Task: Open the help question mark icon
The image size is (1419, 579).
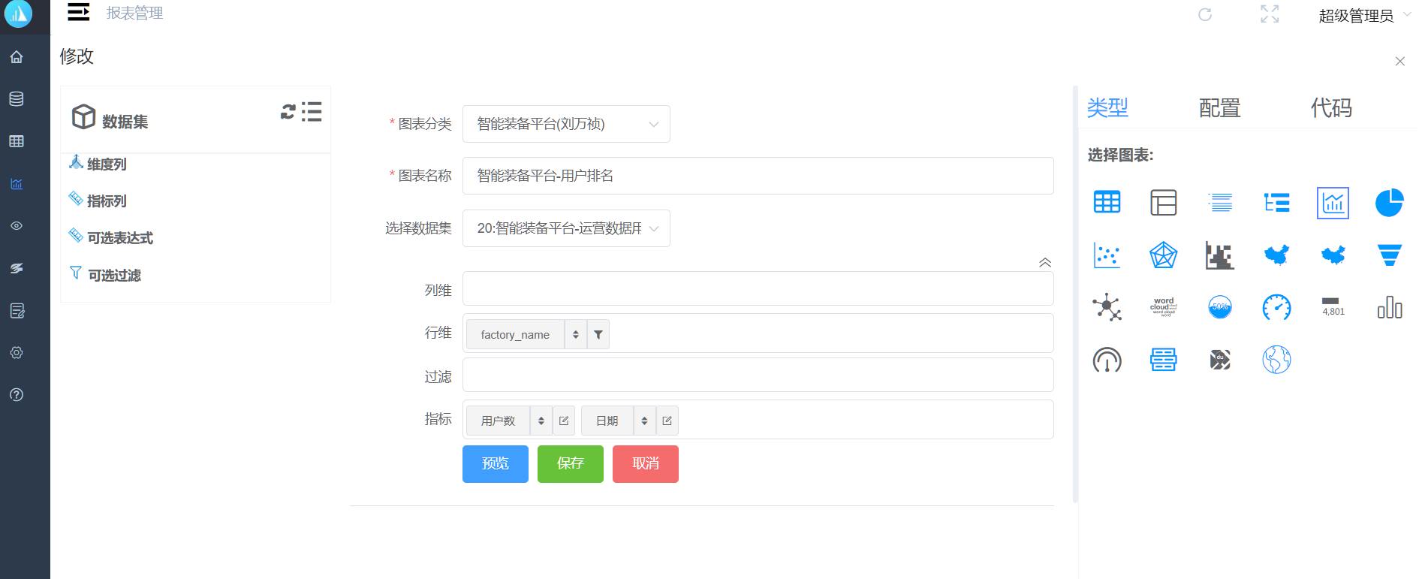Action: [17, 394]
